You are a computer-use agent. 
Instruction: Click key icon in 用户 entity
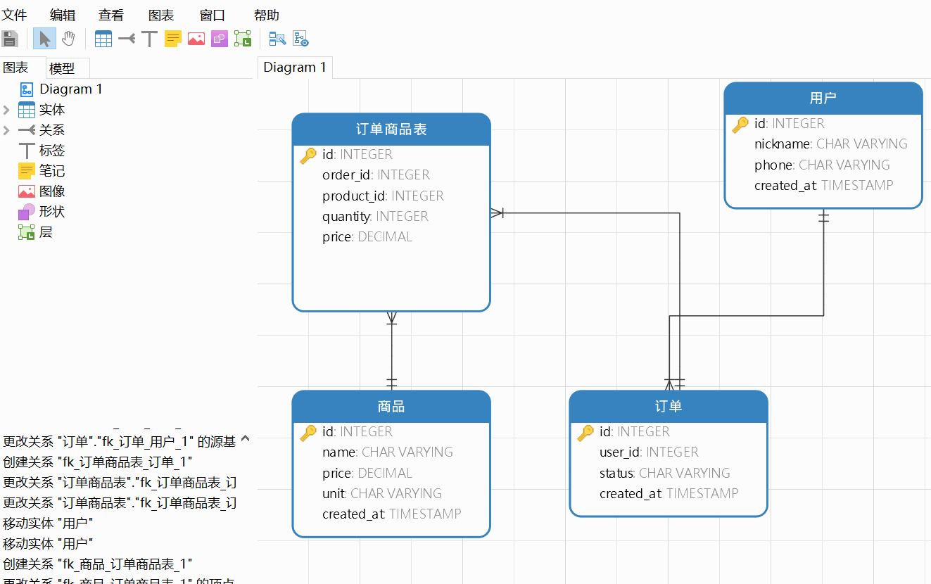click(x=740, y=125)
